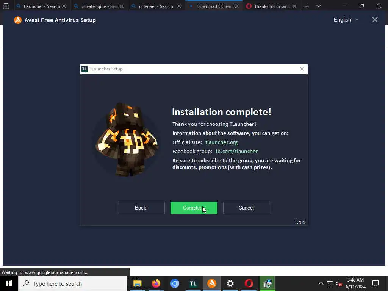Open the clock showing 3:48 AM
This screenshot has width=388, height=291.
(355, 283)
